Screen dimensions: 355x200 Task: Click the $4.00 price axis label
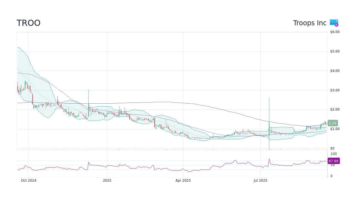tap(335, 71)
